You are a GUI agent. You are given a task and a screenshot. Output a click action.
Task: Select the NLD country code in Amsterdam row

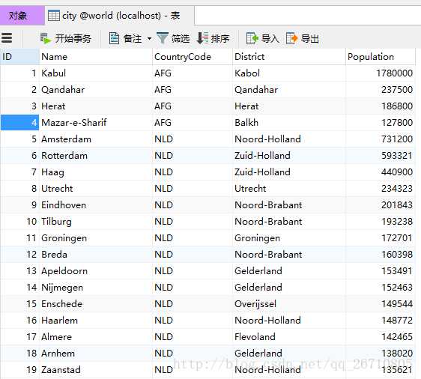[x=193, y=139]
